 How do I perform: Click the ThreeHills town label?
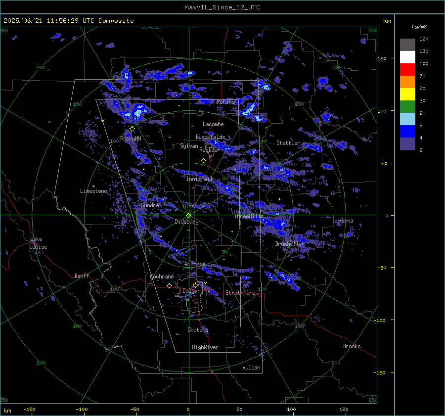point(249,216)
